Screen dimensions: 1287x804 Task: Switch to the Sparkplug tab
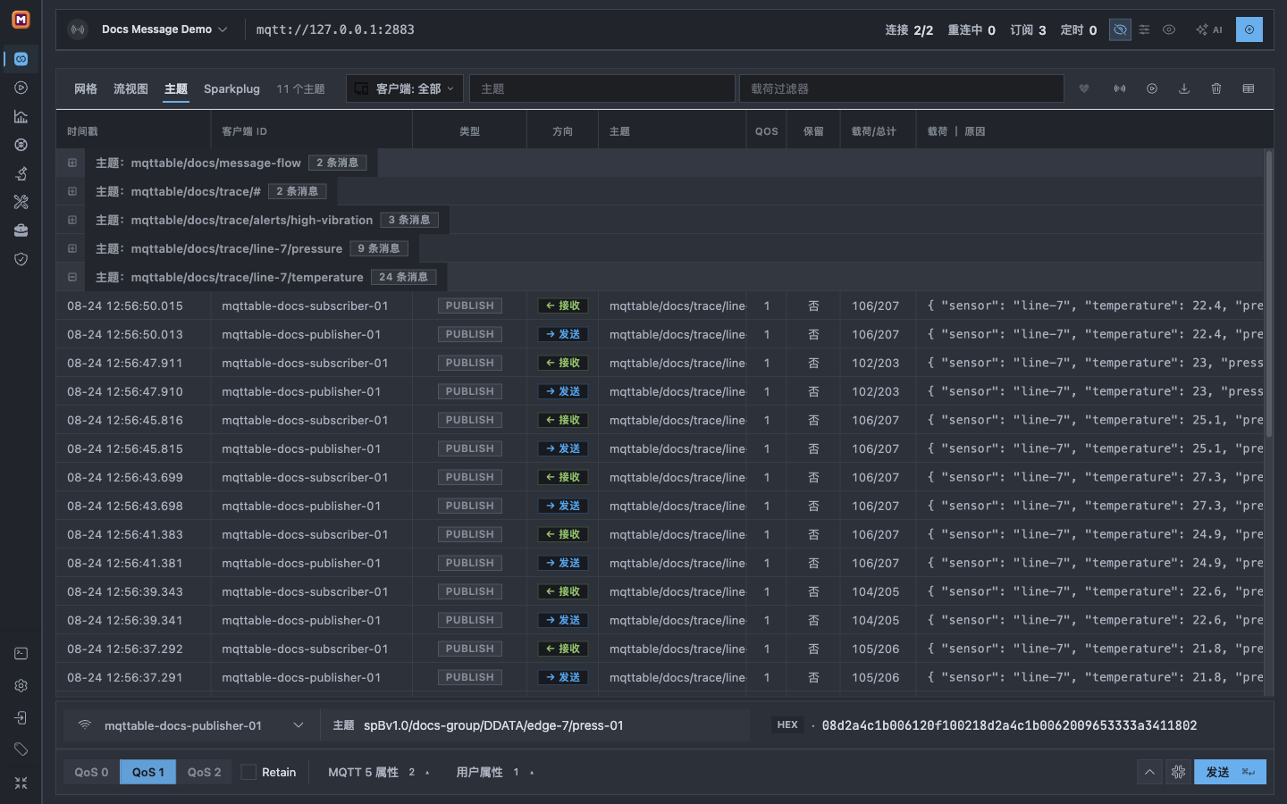(231, 88)
